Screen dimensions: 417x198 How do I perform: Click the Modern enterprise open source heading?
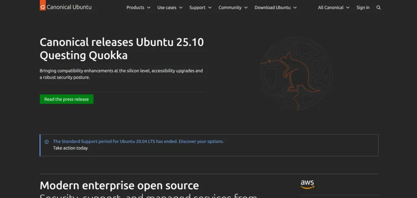(x=119, y=186)
